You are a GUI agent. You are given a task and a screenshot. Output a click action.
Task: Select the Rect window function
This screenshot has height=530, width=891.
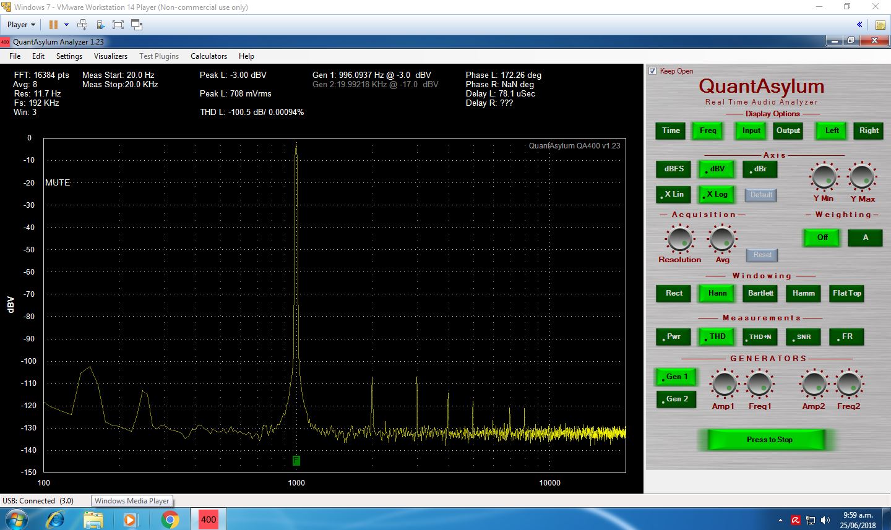[x=673, y=293]
